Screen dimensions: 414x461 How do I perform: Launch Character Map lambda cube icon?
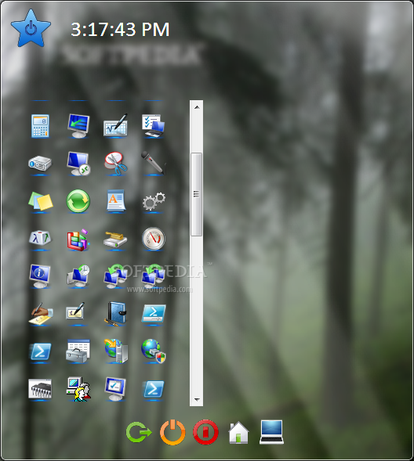pyautogui.click(x=40, y=238)
